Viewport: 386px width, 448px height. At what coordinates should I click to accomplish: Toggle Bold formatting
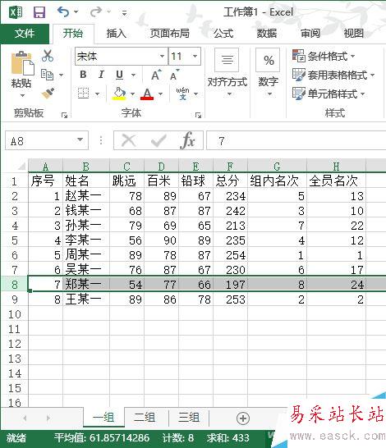pos(83,75)
